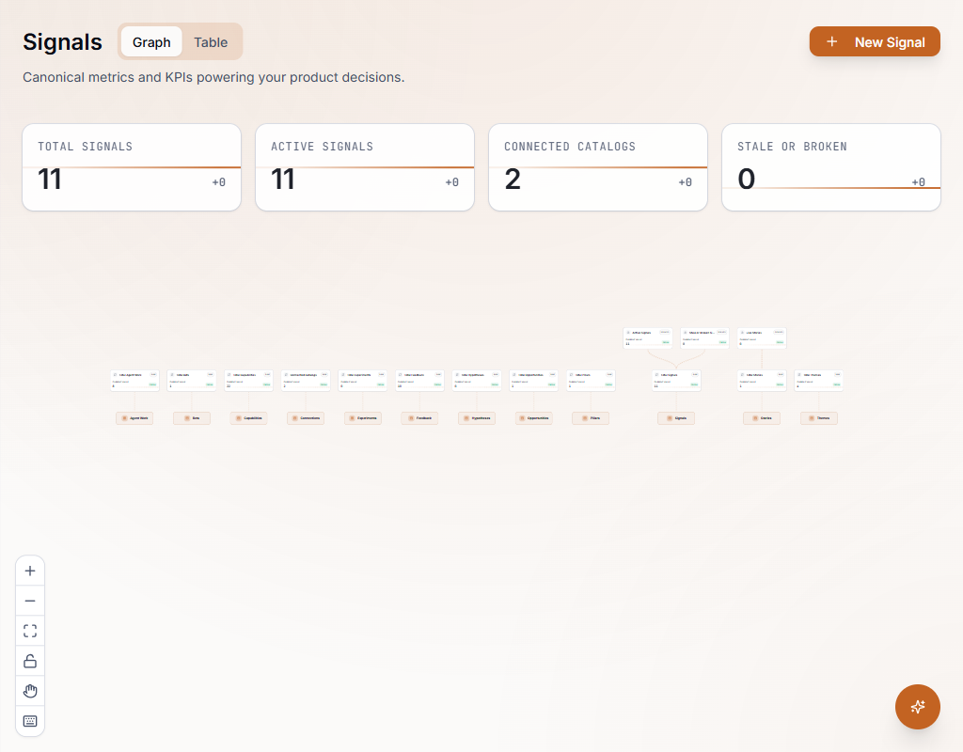This screenshot has height=752, width=963.
Task: Zoom in on the graph canvas
Action: pos(29,571)
